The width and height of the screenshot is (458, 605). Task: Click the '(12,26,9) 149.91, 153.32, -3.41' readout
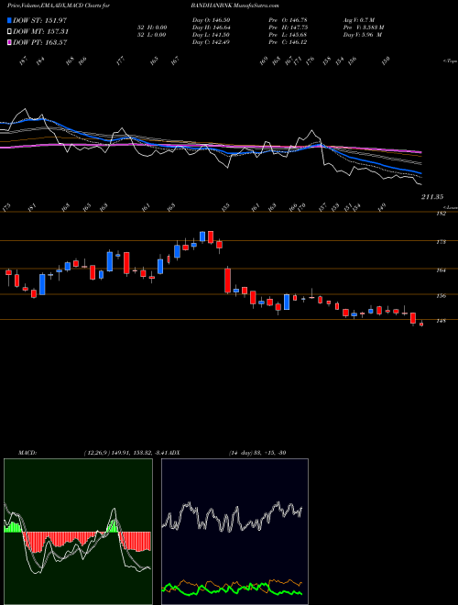(125, 453)
